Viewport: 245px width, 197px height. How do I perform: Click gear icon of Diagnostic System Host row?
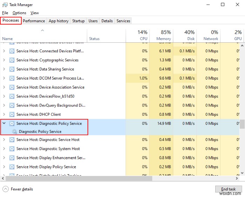(x=12, y=149)
